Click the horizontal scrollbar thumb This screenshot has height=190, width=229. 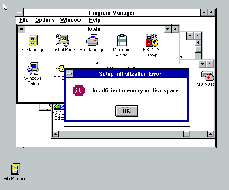point(186,134)
